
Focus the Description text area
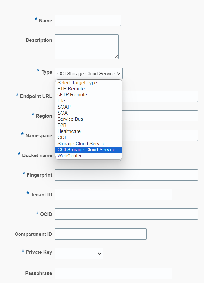tap(86, 47)
